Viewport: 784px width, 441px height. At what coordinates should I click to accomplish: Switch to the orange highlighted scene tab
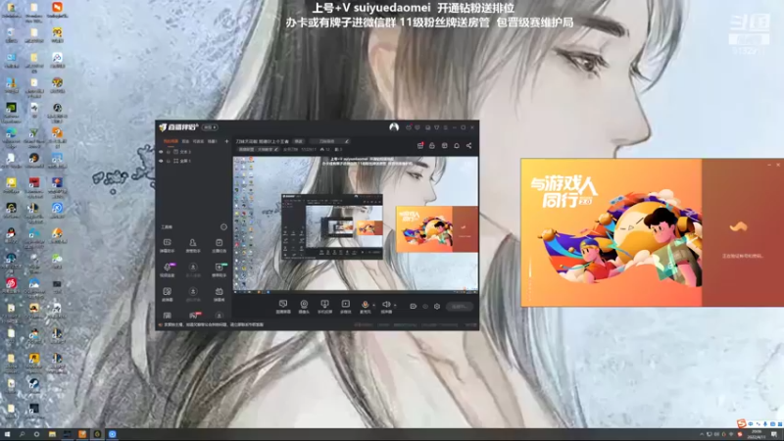pos(171,141)
